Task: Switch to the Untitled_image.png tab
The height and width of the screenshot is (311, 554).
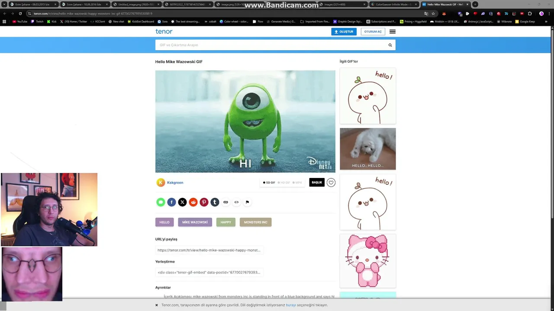Action: [x=136, y=4]
